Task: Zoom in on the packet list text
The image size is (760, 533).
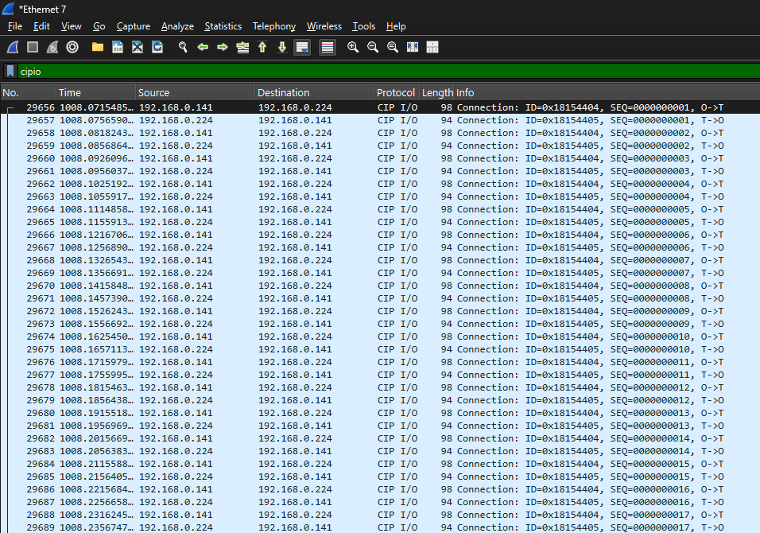Action: click(x=353, y=47)
